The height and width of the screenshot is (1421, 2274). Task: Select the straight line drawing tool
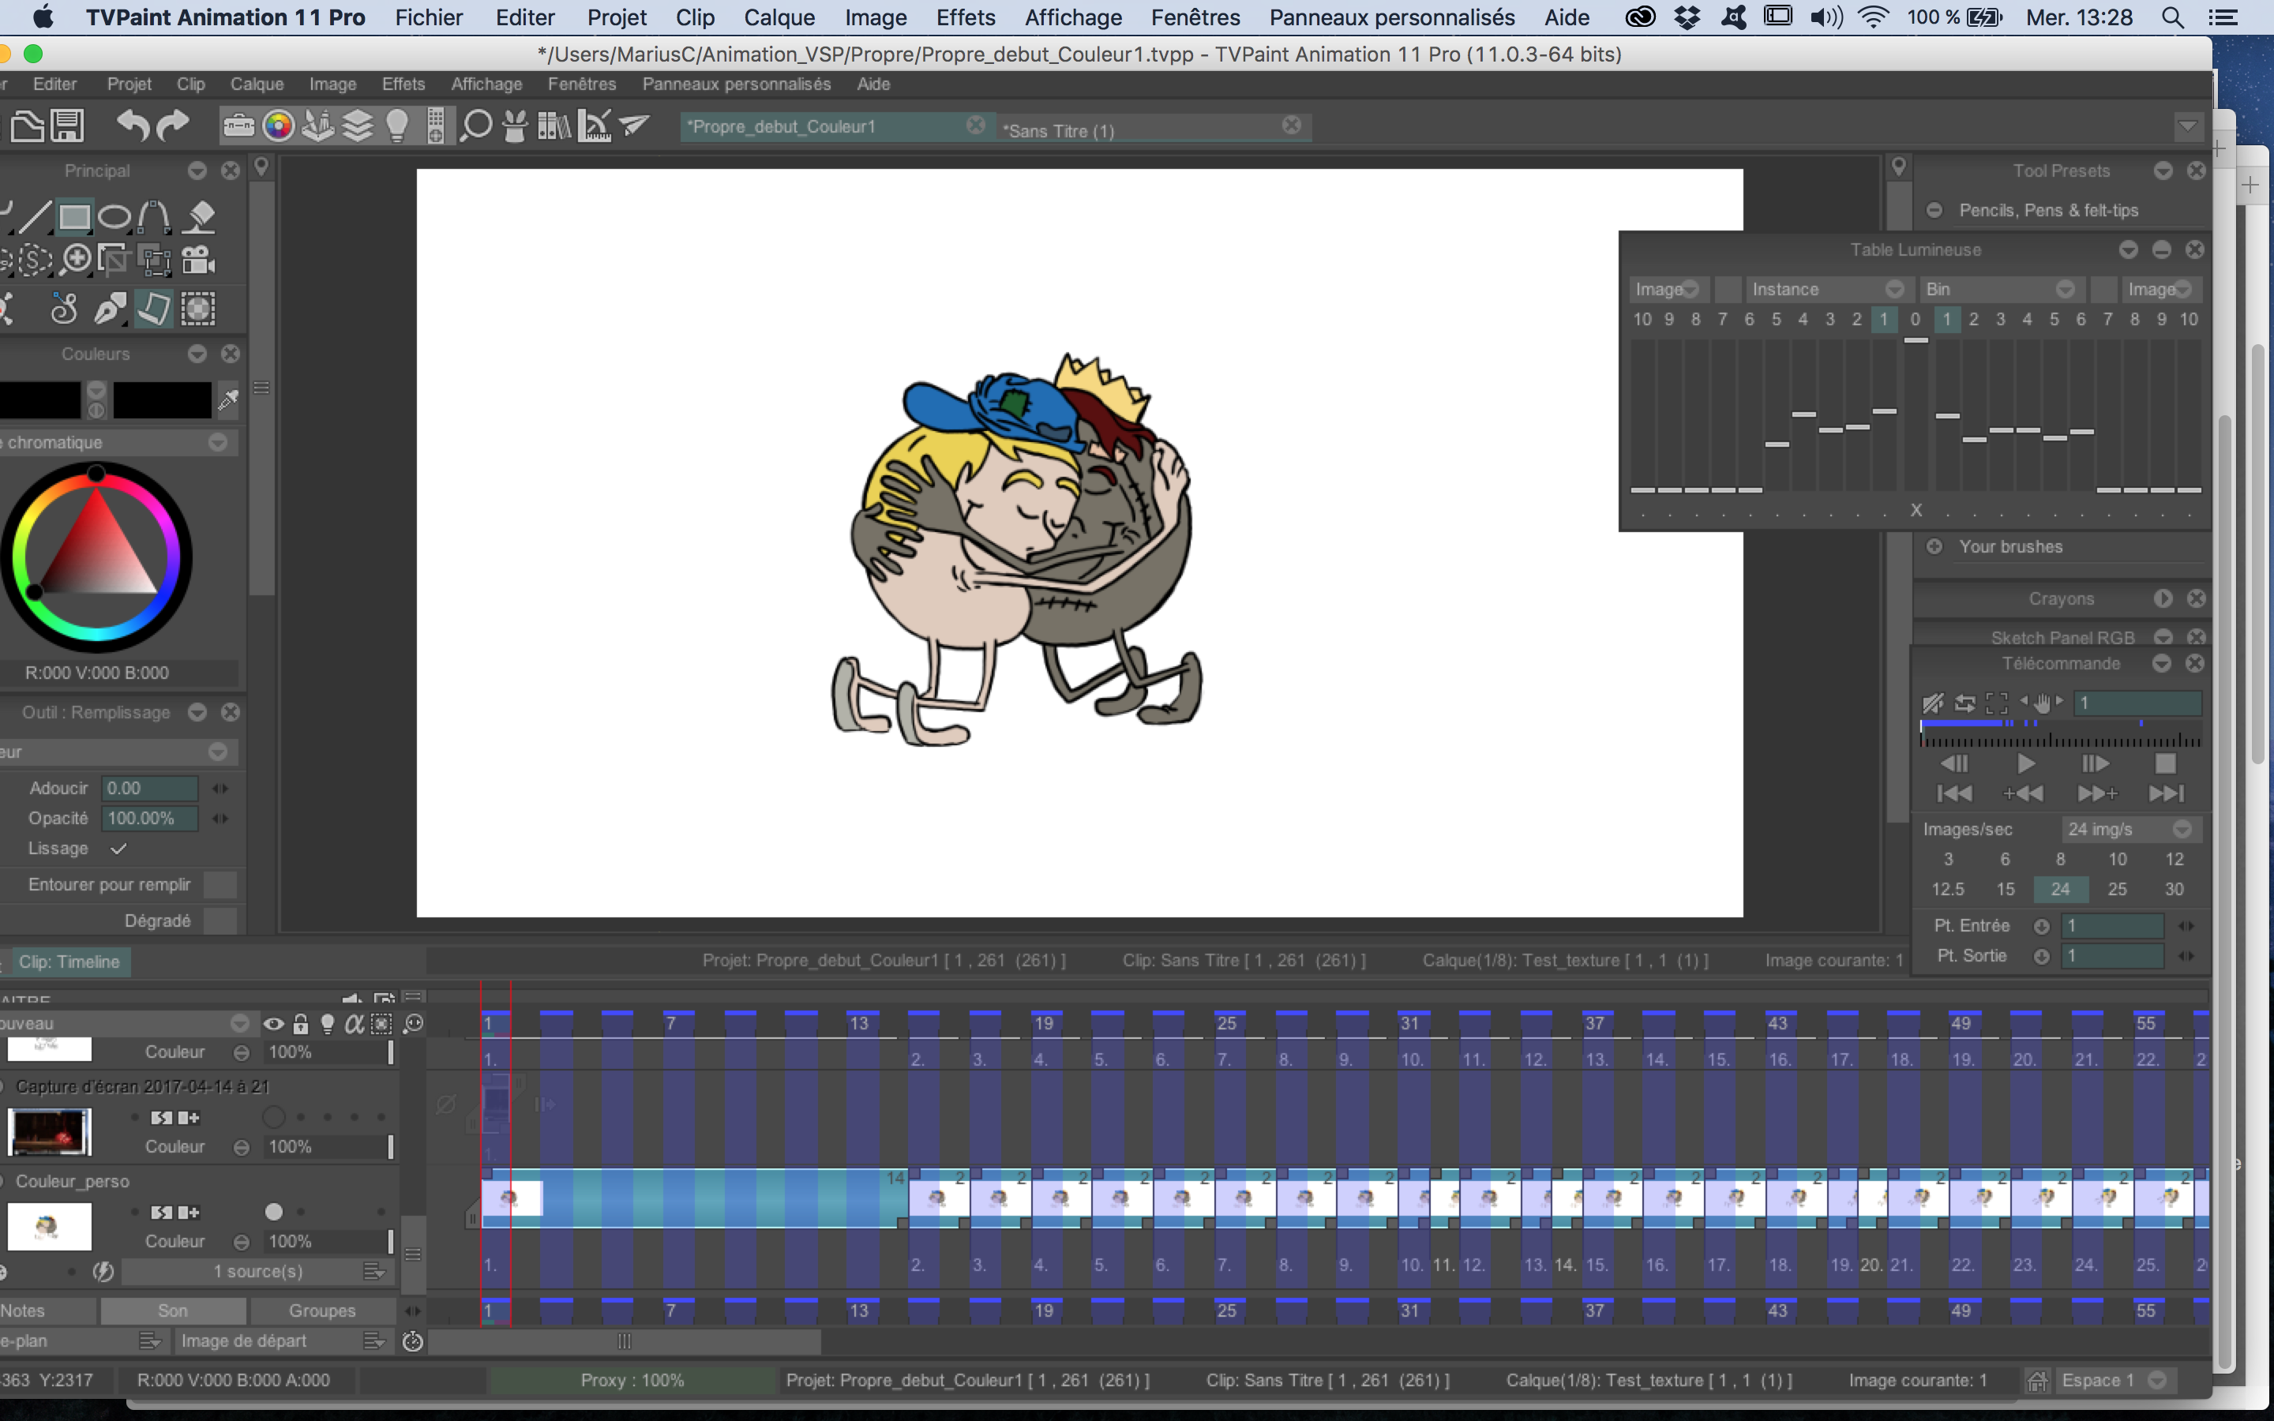click(x=34, y=217)
